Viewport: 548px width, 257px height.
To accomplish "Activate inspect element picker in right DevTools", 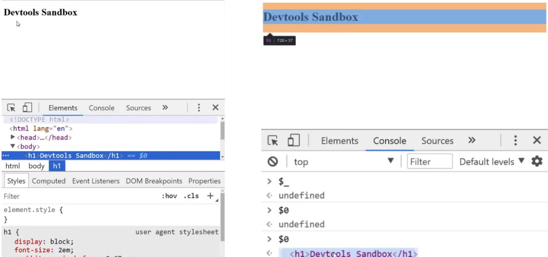I will click(273, 140).
